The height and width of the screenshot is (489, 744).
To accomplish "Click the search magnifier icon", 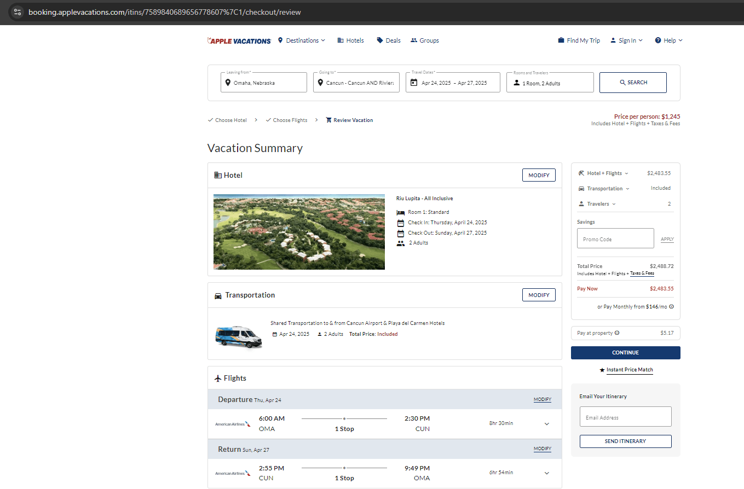I will click(x=622, y=83).
